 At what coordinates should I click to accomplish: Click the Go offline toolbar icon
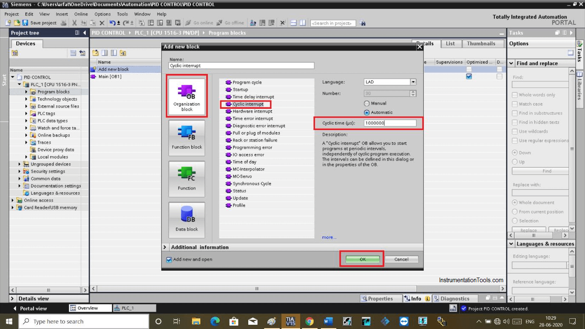coord(219,23)
